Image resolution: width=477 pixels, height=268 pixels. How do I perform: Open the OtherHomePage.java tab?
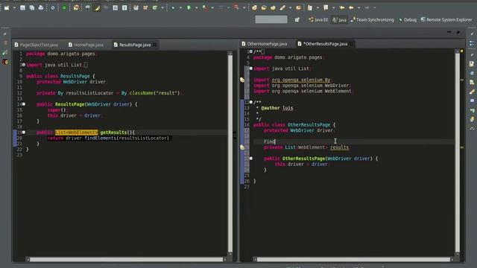click(x=265, y=44)
